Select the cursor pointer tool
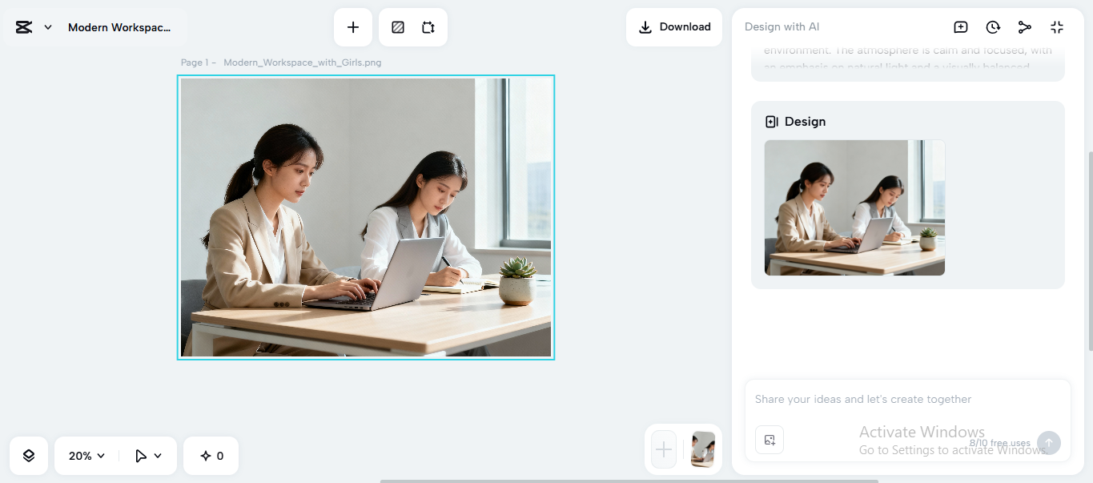This screenshot has height=483, width=1093. [x=142, y=456]
